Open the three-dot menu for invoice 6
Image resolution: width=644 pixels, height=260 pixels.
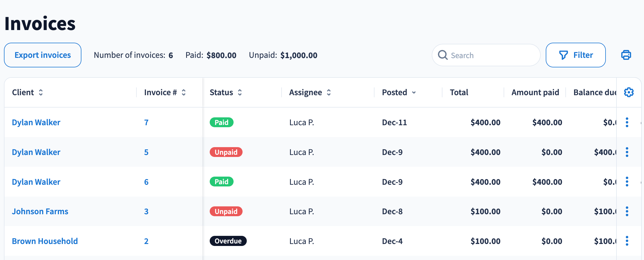[627, 182]
